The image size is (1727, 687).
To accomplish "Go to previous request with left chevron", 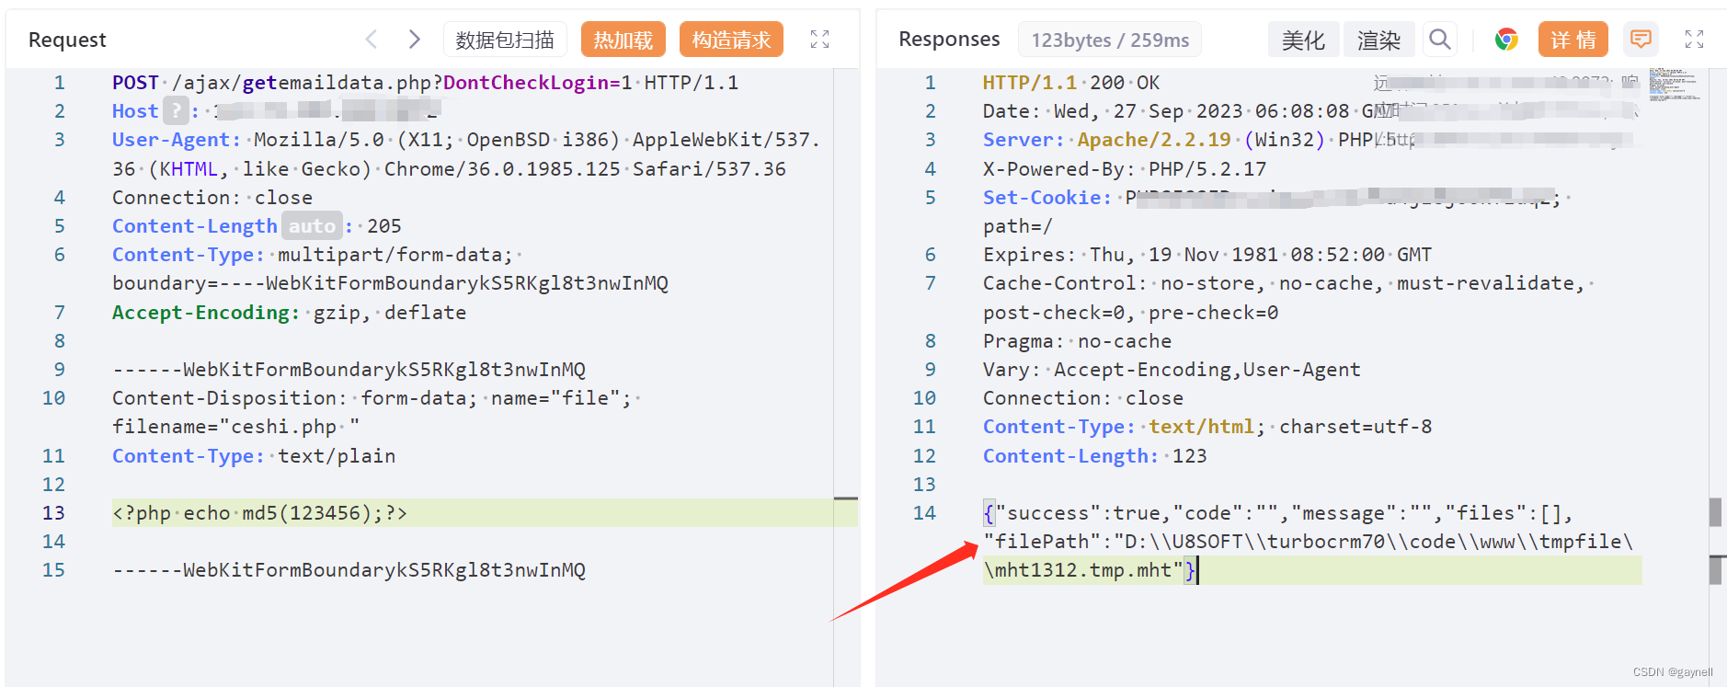I will point(372,39).
